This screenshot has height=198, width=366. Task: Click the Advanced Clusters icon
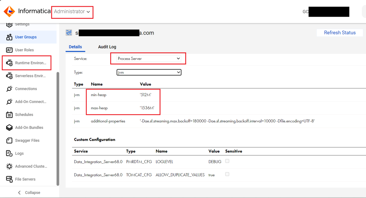(9, 166)
